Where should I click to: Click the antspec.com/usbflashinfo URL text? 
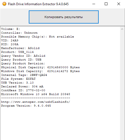point(36,102)
